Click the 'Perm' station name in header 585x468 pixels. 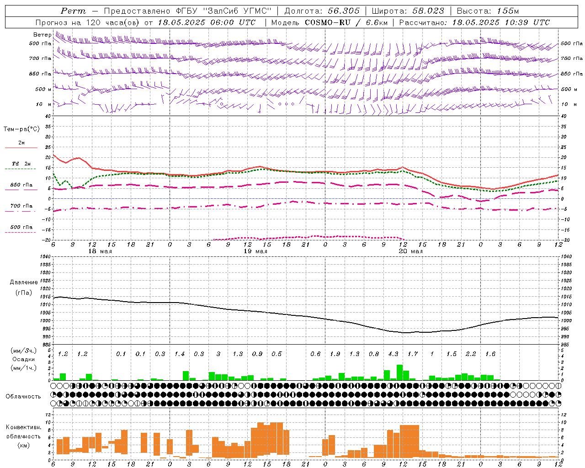[73, 11]
